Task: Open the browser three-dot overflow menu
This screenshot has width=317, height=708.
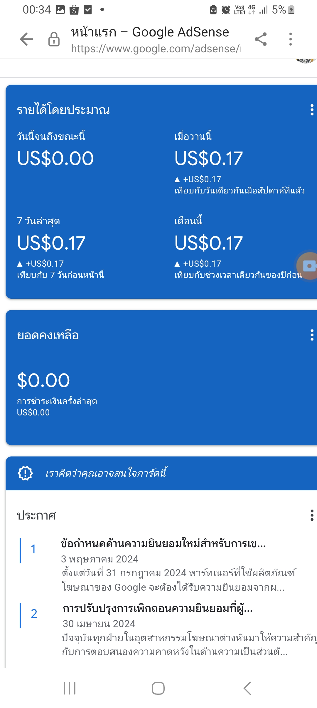Action: [x=291, y=39]
